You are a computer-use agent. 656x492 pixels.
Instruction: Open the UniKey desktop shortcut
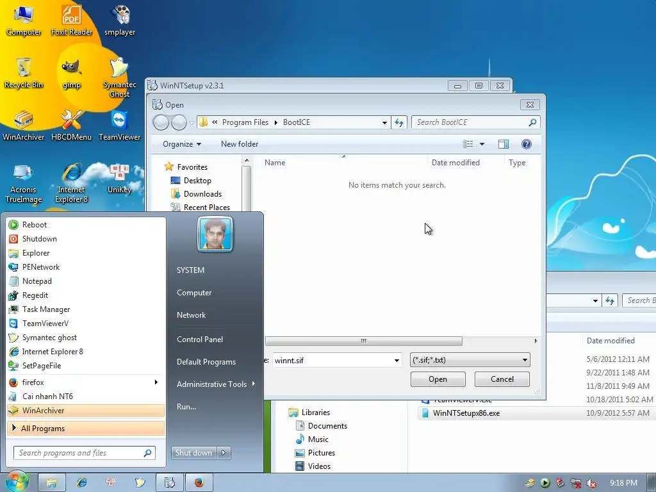(120, 179)
